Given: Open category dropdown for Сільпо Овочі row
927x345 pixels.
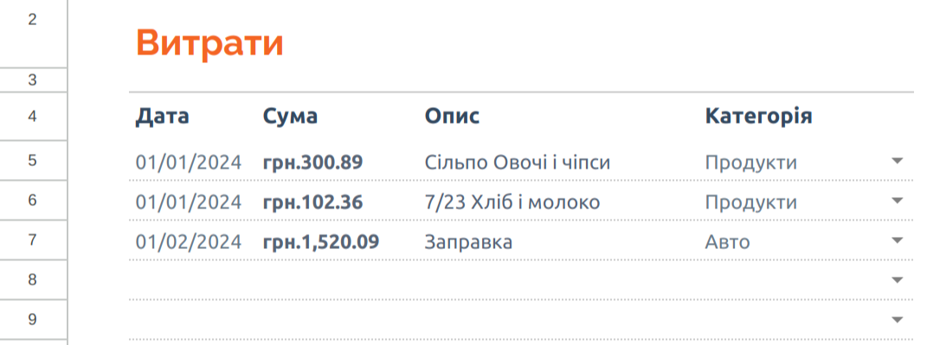Looking at the screenshot, I should (x=897, y=161).
